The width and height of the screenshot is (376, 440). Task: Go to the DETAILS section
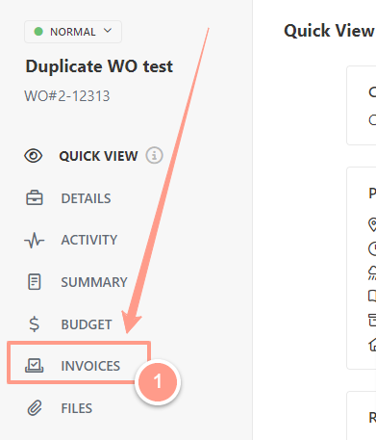point(86,198)
